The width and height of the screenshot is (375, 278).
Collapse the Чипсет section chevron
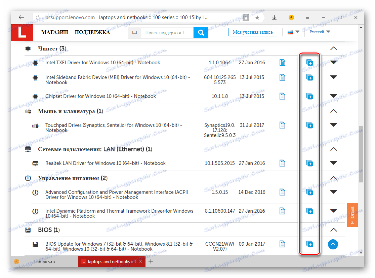333,48
